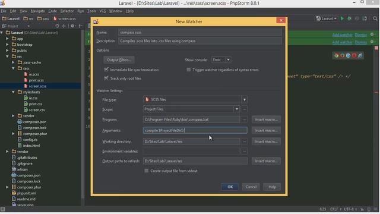Viewport: 380px width, 214px height.
Task: Click the Arguments input field
Action: (195, 131)
